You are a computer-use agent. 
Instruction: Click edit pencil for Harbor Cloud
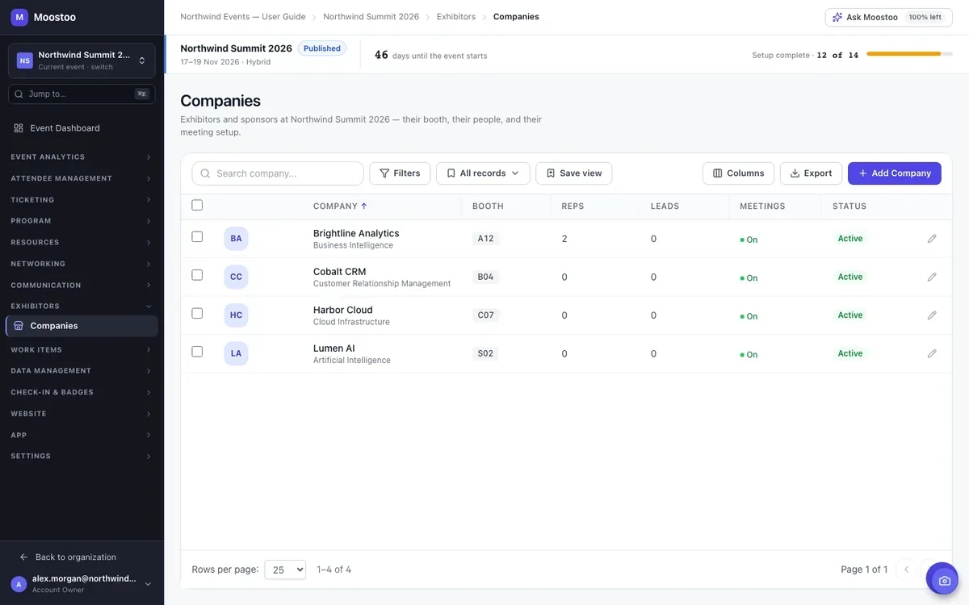click(x=932, y=315)
